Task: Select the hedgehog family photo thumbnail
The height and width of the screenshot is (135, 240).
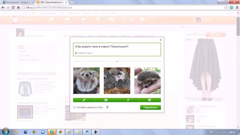Action: click(x=117, y=81)
